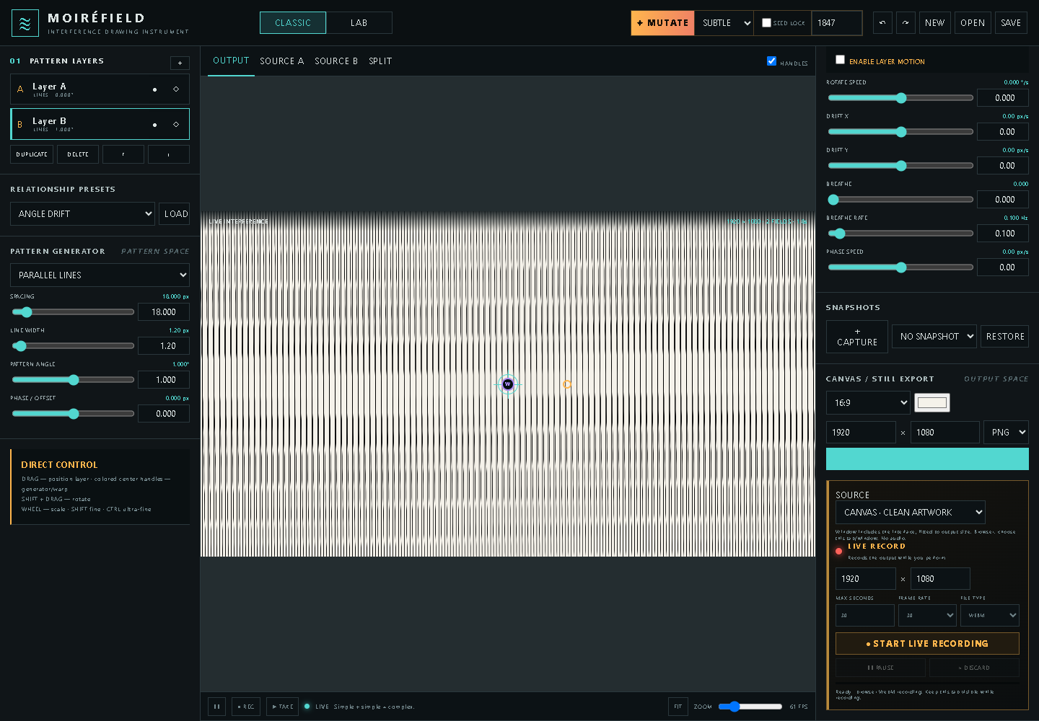Adjust the Rotate Speed slider
Image resolution: width=1039 pixels, height=721 pixels.
point(900,98)
